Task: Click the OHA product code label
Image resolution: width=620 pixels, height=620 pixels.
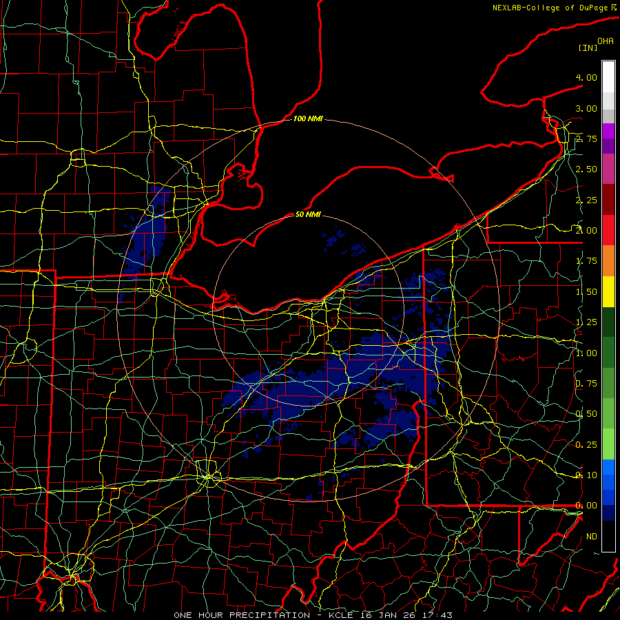Action: point(606,41)
